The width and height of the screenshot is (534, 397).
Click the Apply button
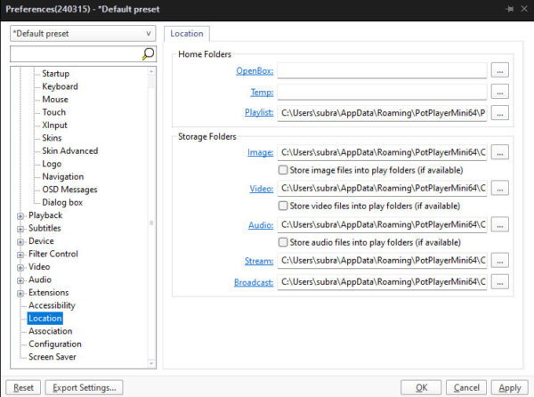coord(509,388)
